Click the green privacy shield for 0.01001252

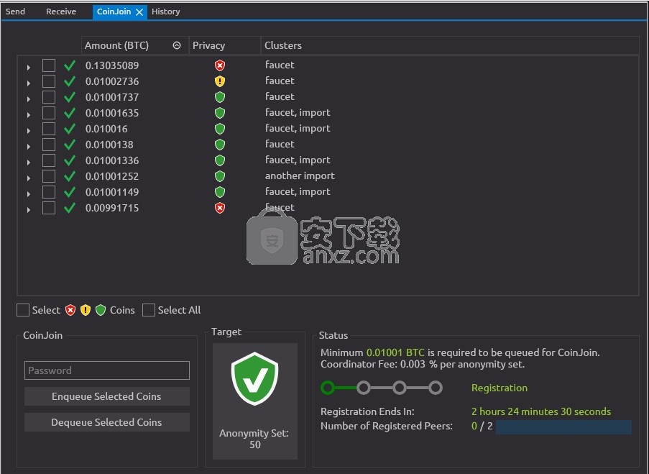(x=220, y=176)
